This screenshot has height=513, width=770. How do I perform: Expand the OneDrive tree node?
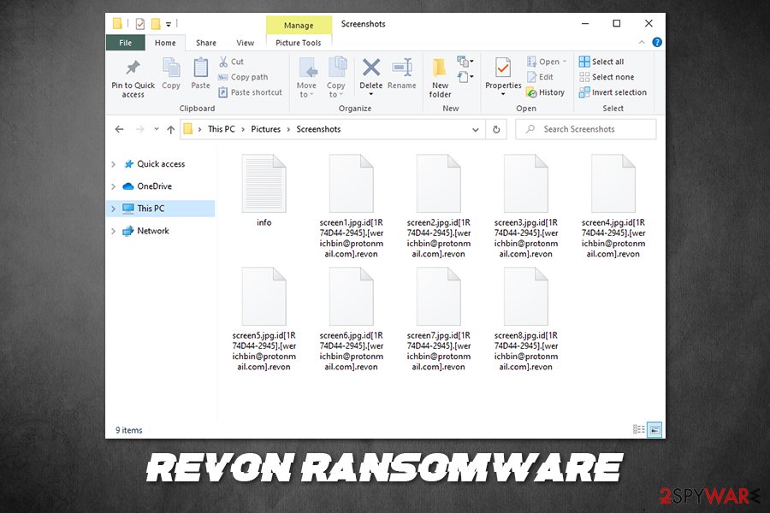[114, 186]
